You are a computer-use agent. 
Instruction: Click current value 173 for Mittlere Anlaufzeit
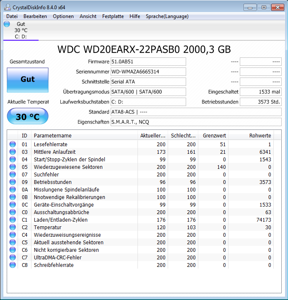(x=161, y=152)
